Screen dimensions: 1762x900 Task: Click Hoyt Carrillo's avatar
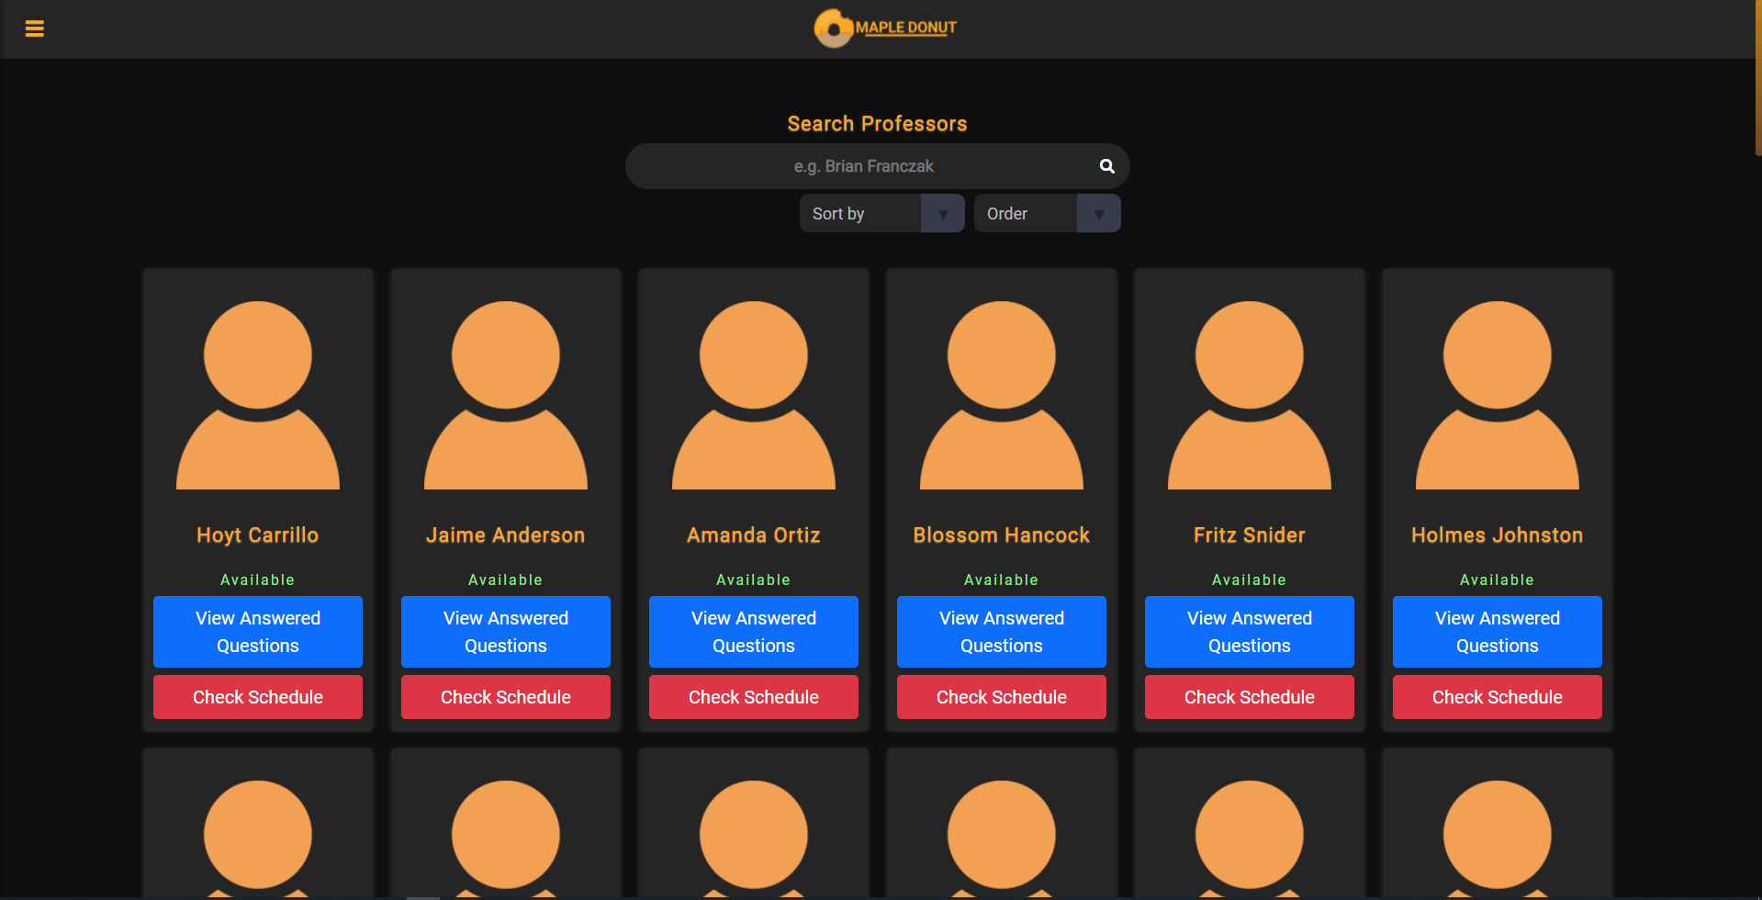tap(258, 395)
